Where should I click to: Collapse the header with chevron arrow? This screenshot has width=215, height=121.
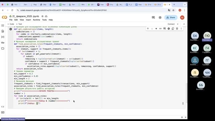coord(184,24)
